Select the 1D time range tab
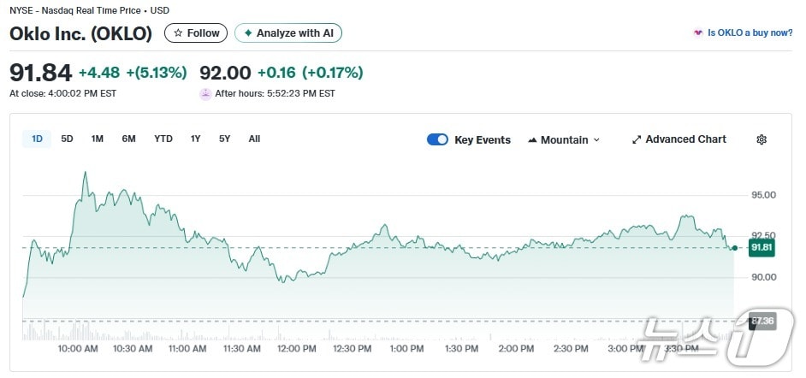Screen dimensions: 806x378 pyautogui.click(x=37, y=139)
